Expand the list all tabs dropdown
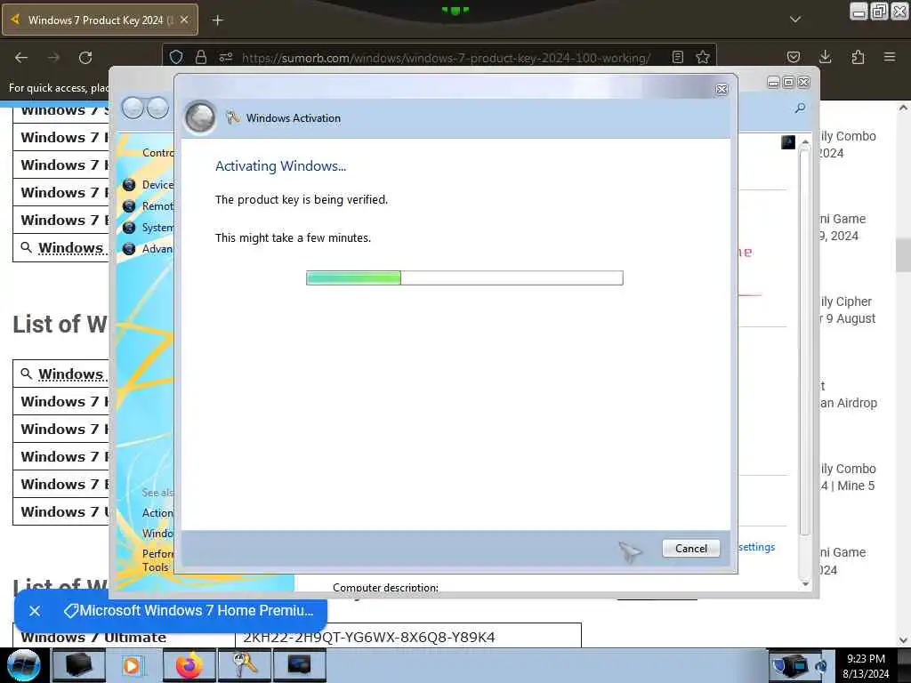 coord(795,20)
